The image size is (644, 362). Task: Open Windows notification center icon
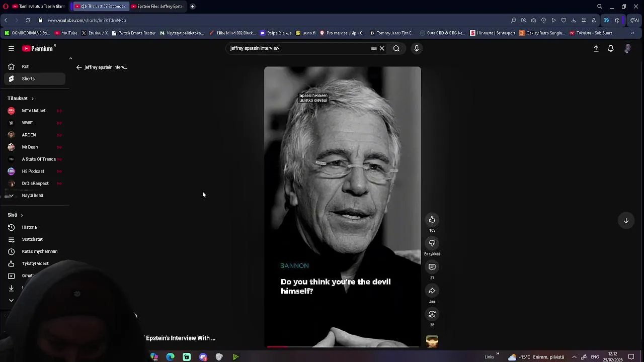pos(631,357)
